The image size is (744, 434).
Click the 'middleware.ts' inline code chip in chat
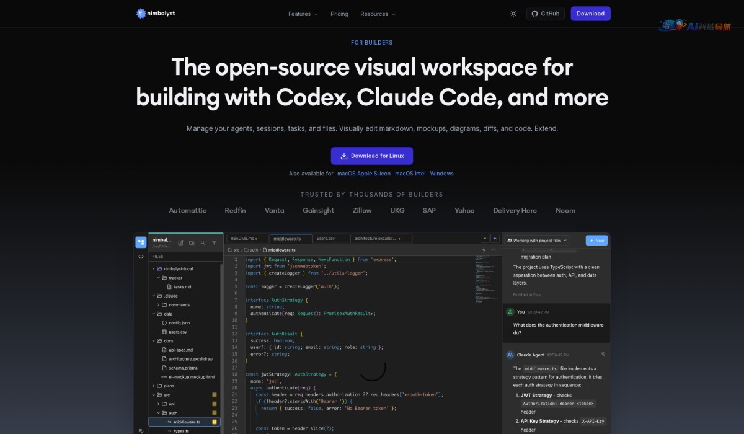pyautogui.click(x=542, y=368)
